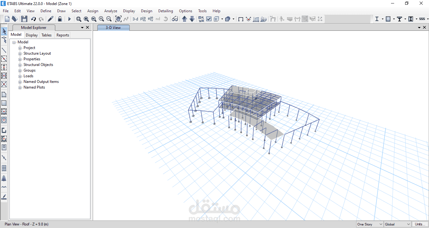Open the Define menu
Image resolution: width=429 pixels, height=228 pixels.
pyautogui.click(x=46, y=11)
